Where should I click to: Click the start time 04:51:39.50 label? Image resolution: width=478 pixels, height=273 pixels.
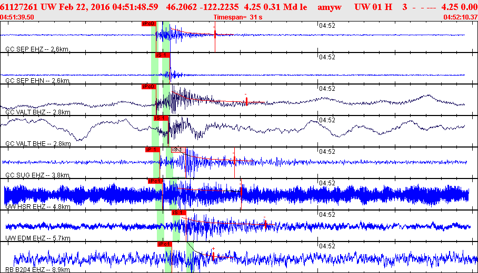click(x=17, y=17)
